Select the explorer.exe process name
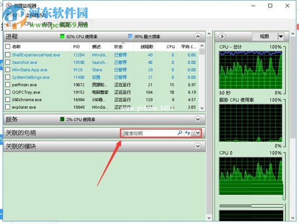 tap(24, 107)
